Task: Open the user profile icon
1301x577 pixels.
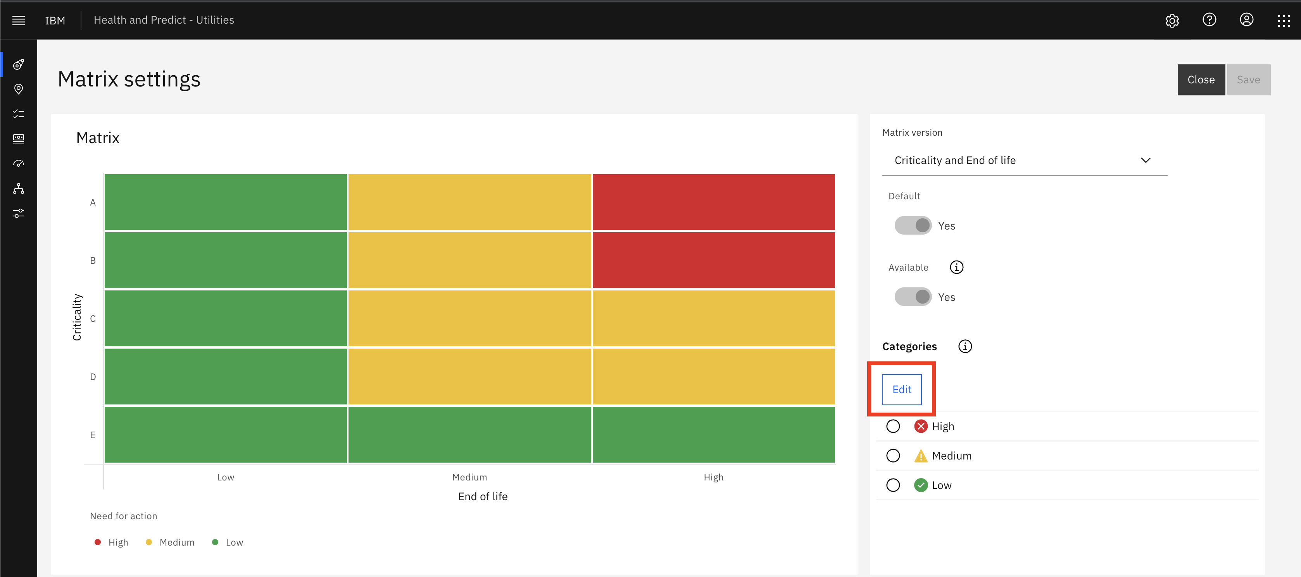Action: pyautogui.click(x=1246, y=20)
